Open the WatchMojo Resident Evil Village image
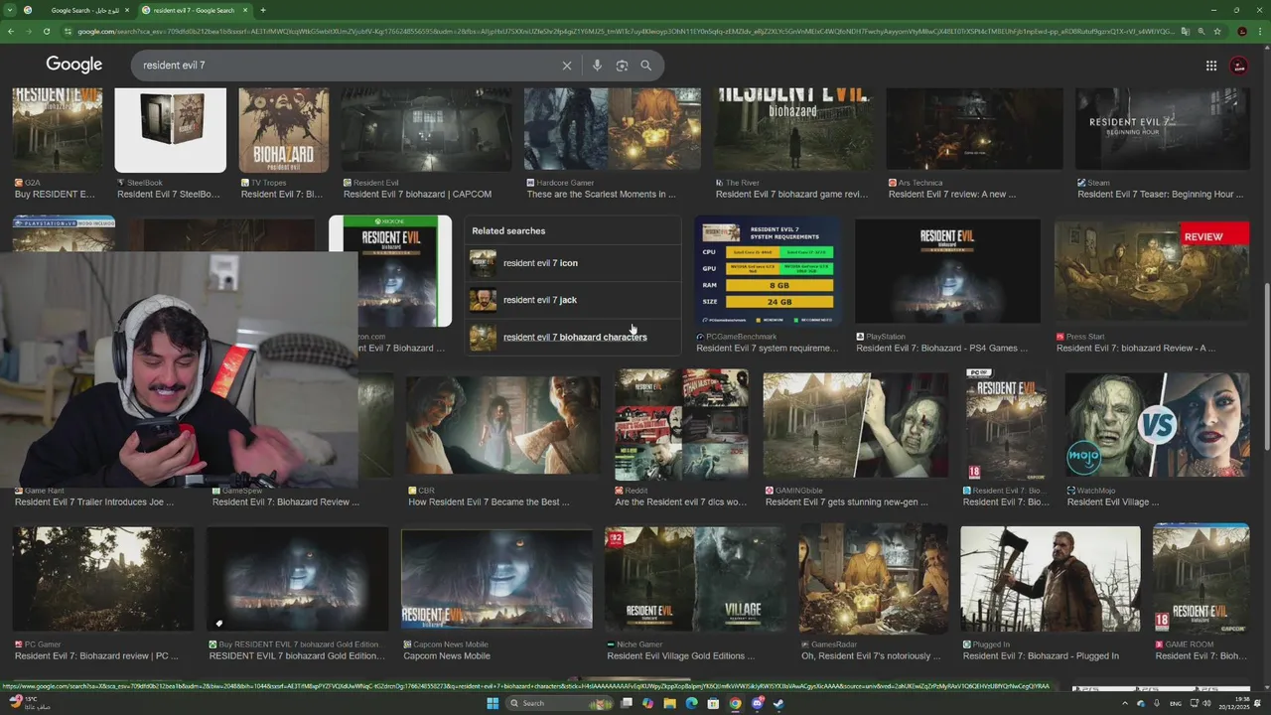The width and height of the screenshot is (1271, 715). [1157, 425]
